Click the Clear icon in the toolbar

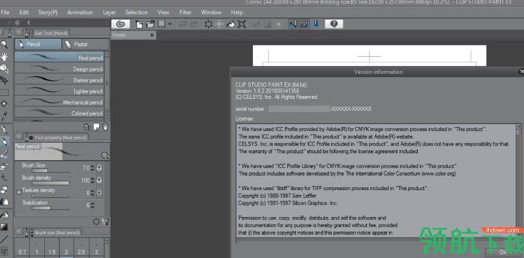click(208, 24)
